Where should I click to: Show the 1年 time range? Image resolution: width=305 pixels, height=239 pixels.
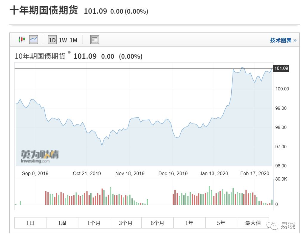(189, 223)
